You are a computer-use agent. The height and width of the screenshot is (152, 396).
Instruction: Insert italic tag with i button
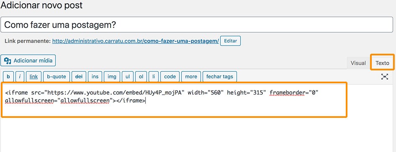point(20,77)
